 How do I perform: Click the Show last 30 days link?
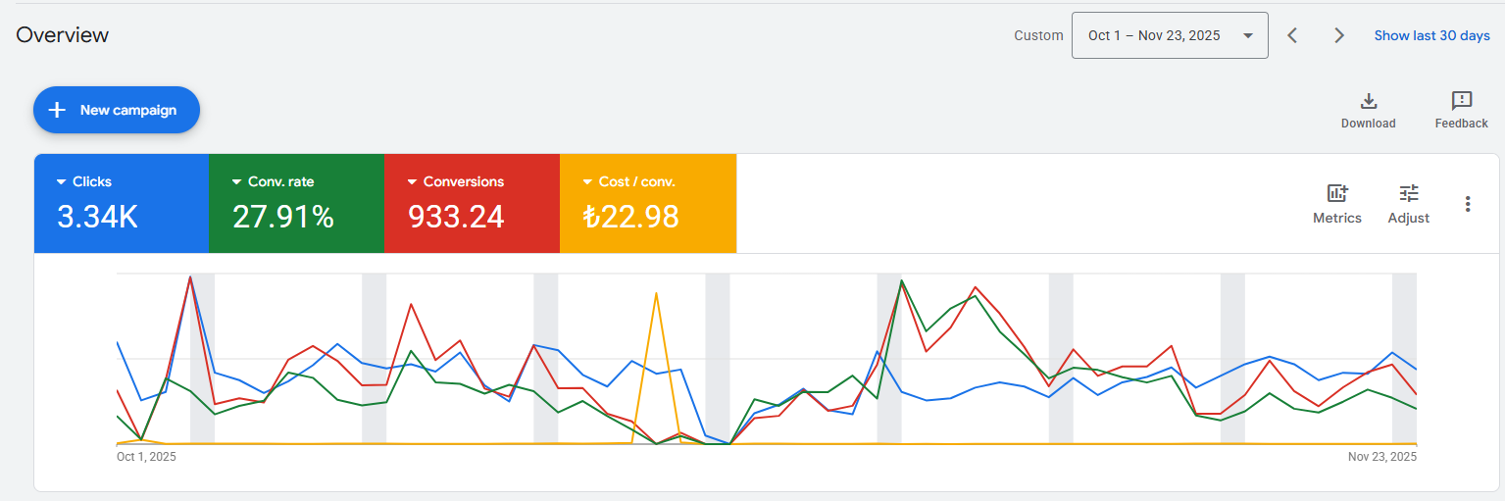click(1431, 35)
